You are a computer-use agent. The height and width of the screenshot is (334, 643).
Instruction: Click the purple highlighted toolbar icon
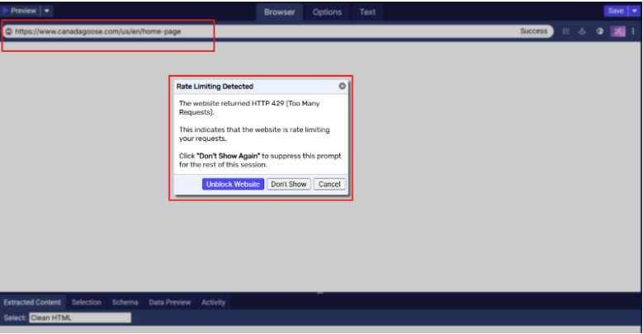[617, 31]
